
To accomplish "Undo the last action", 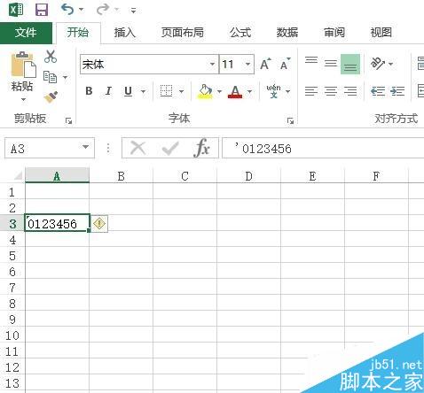I will coord(67,10).
